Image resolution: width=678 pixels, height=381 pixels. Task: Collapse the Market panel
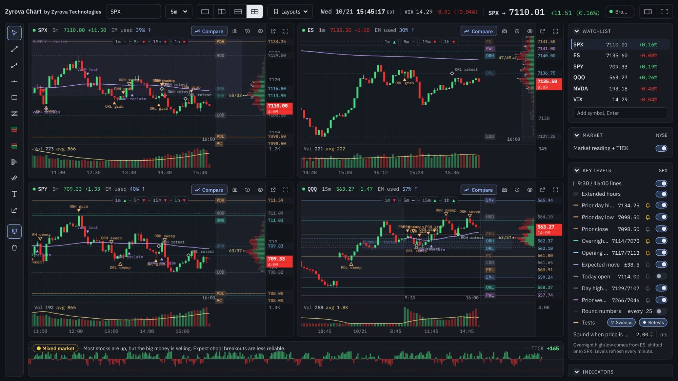(577, 135)
